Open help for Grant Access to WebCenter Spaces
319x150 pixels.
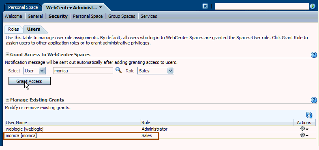(314, 55)
